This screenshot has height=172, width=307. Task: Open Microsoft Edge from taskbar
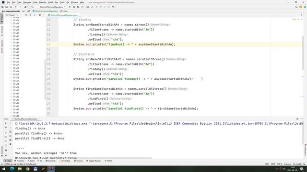click(12, 169)
